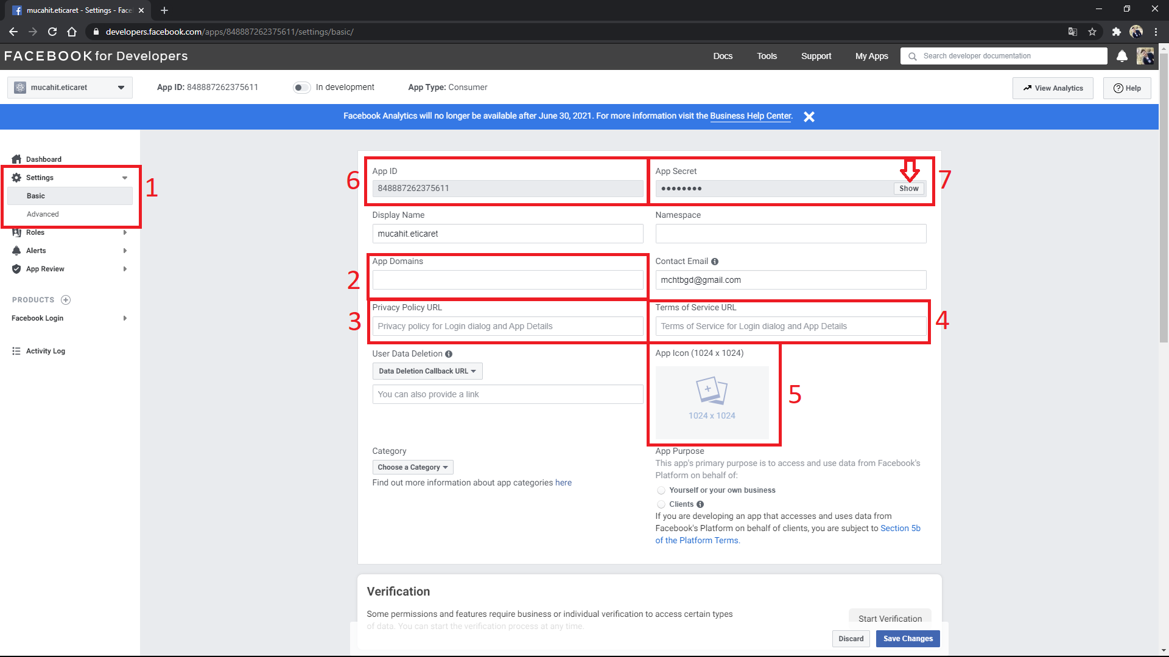Click Start Verification
Image resolution: width=1169 pixels, height=657 pixels.
[890, 619]
